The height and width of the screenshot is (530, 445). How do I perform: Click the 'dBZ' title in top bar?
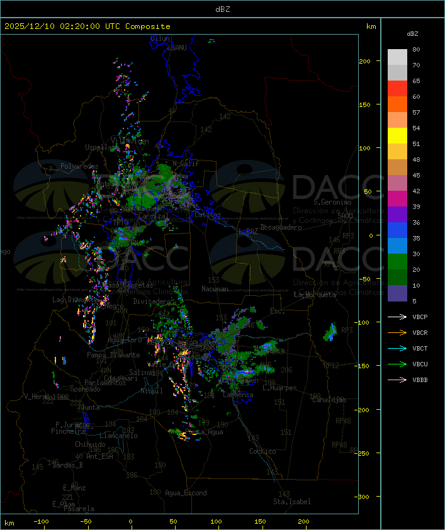coord(223,9)
